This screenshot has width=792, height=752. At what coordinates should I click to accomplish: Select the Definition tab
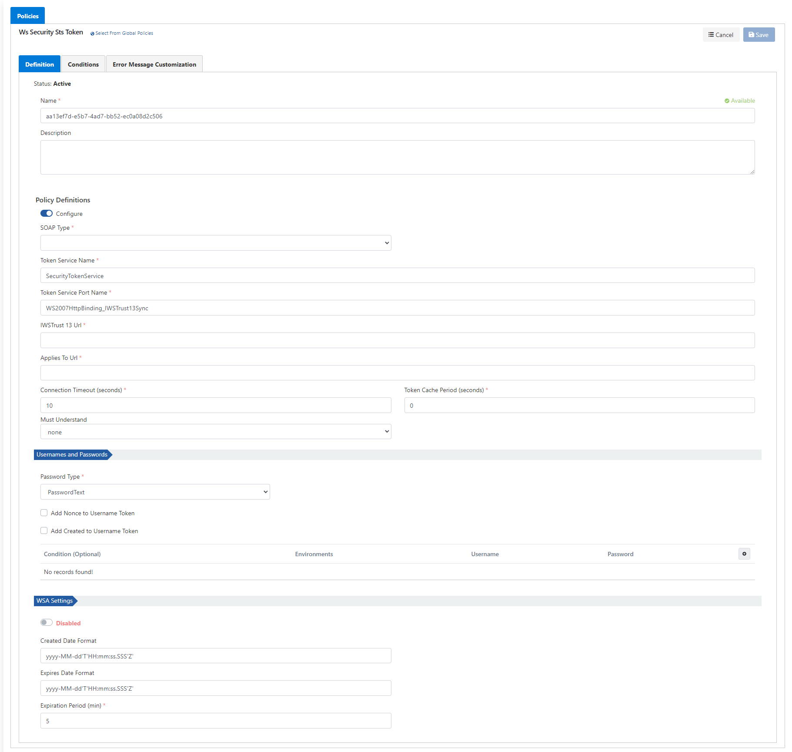[x=40, y=64]
